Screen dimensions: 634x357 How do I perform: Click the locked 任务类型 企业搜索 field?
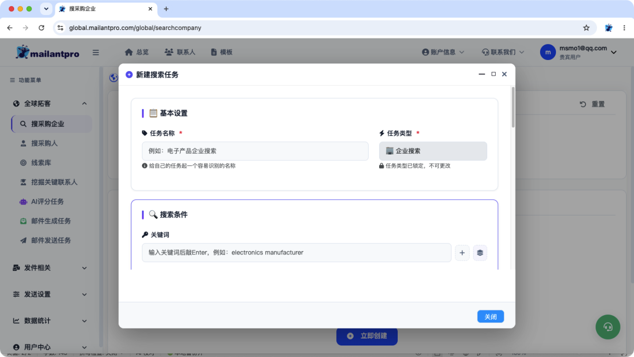point(433,151)
